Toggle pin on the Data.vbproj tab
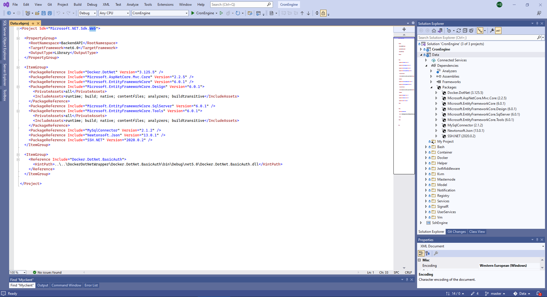547x297 pixels. coord(33,23)
